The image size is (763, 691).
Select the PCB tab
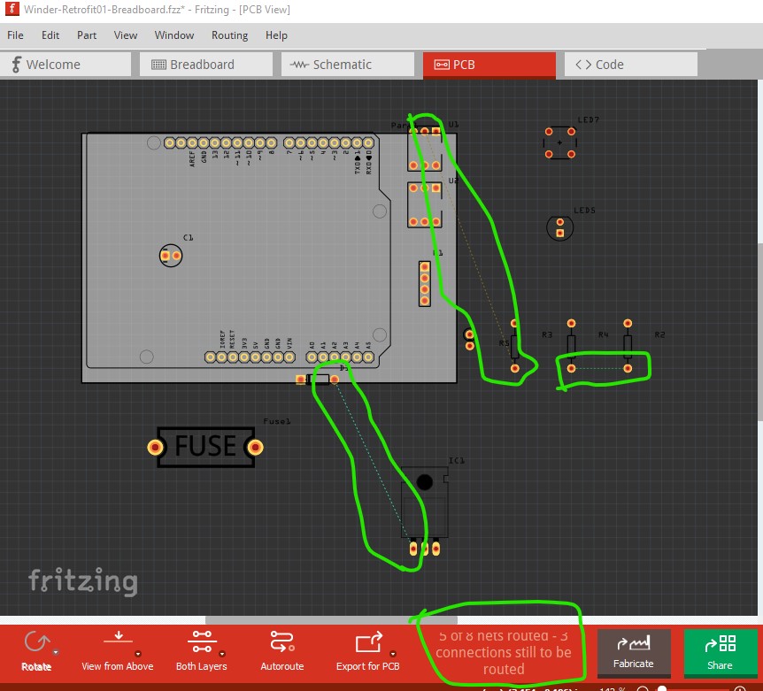pos(489,65)
